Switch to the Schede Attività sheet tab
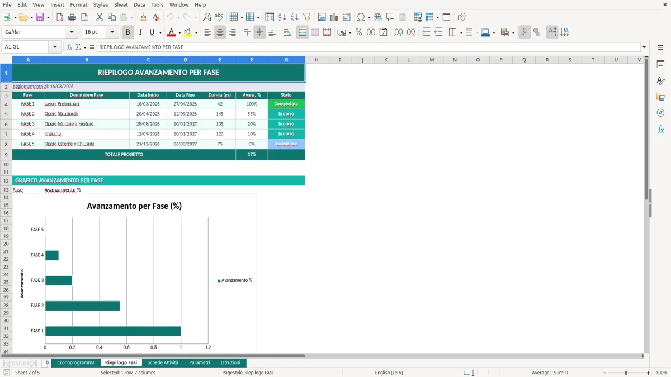Screen dimensions: 671x377 click(163, 362)
